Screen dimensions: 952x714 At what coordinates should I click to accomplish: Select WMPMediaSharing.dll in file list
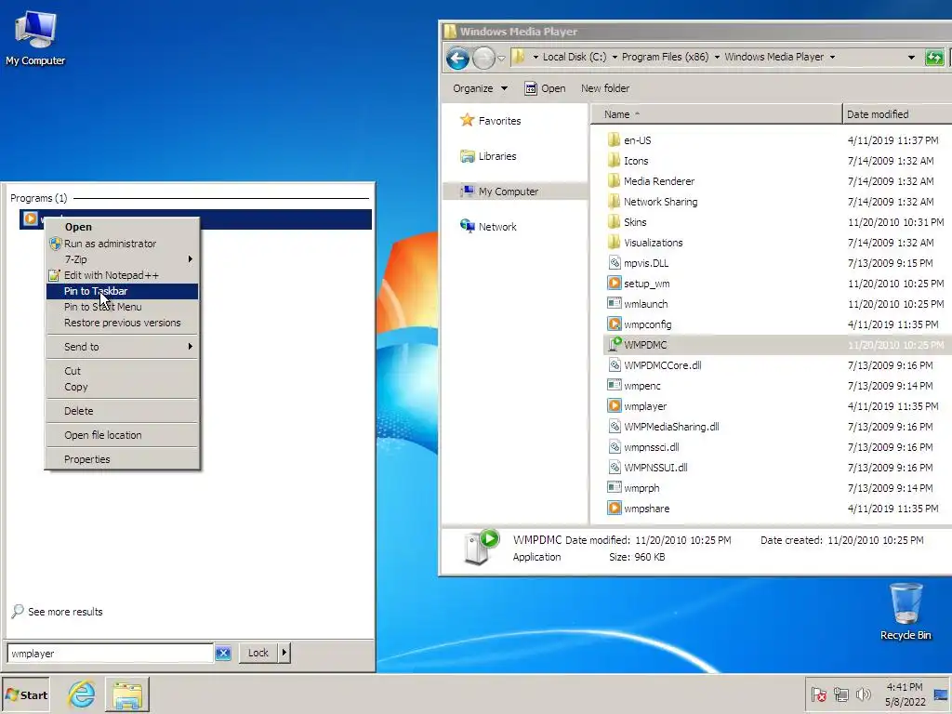pyautogui.click(x=671, y=427)
